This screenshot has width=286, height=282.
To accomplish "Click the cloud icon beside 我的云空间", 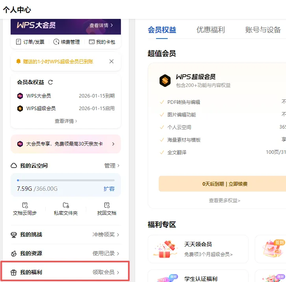I will tap(14, 166).
